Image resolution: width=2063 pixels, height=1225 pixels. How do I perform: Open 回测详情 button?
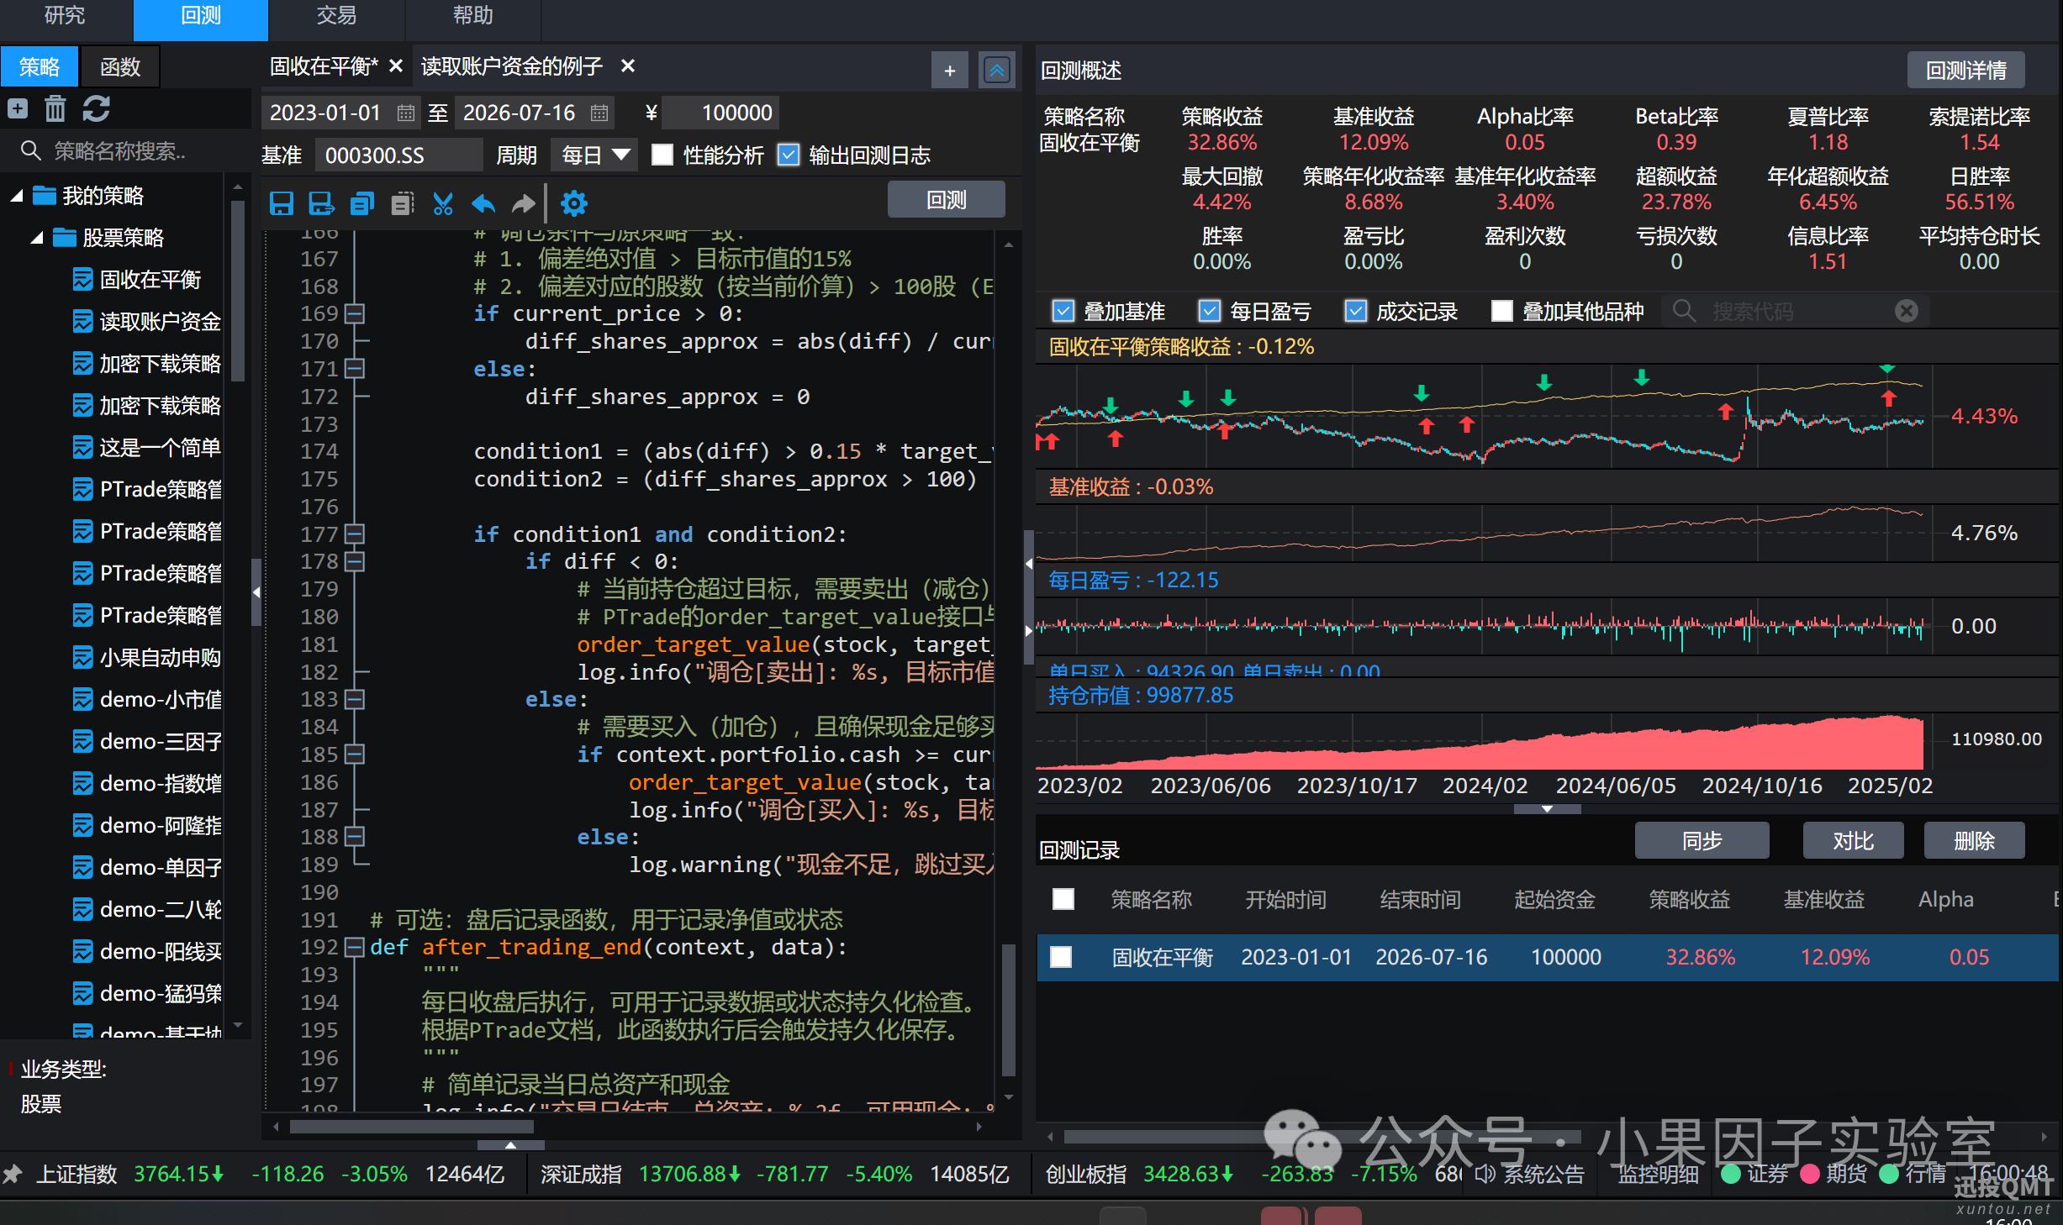point(1966,70)
